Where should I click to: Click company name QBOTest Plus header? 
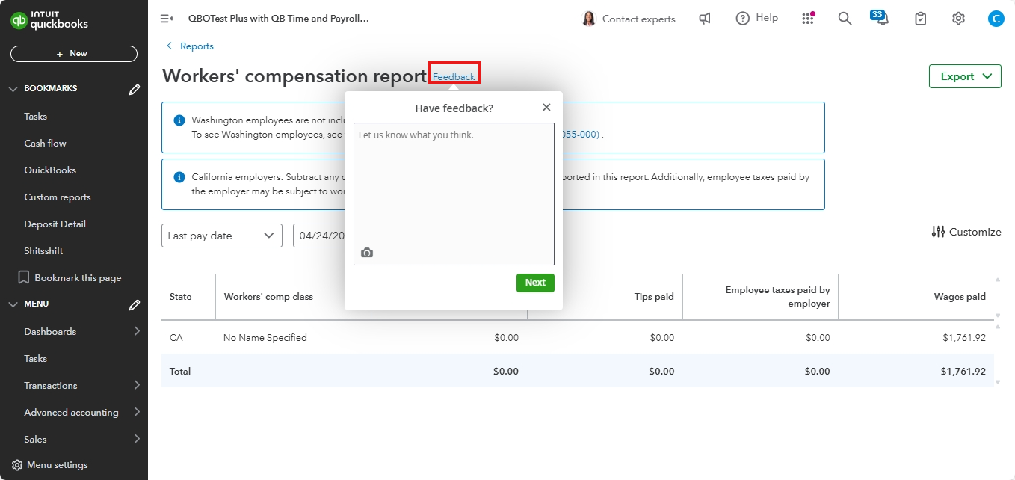pos(279,19)
